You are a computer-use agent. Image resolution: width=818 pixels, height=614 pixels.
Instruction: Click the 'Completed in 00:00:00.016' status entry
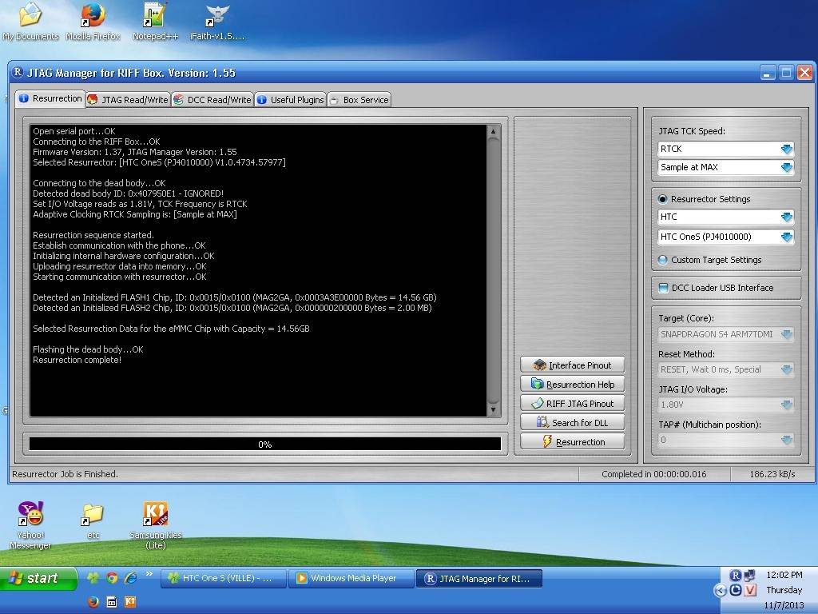click(653, 474)
